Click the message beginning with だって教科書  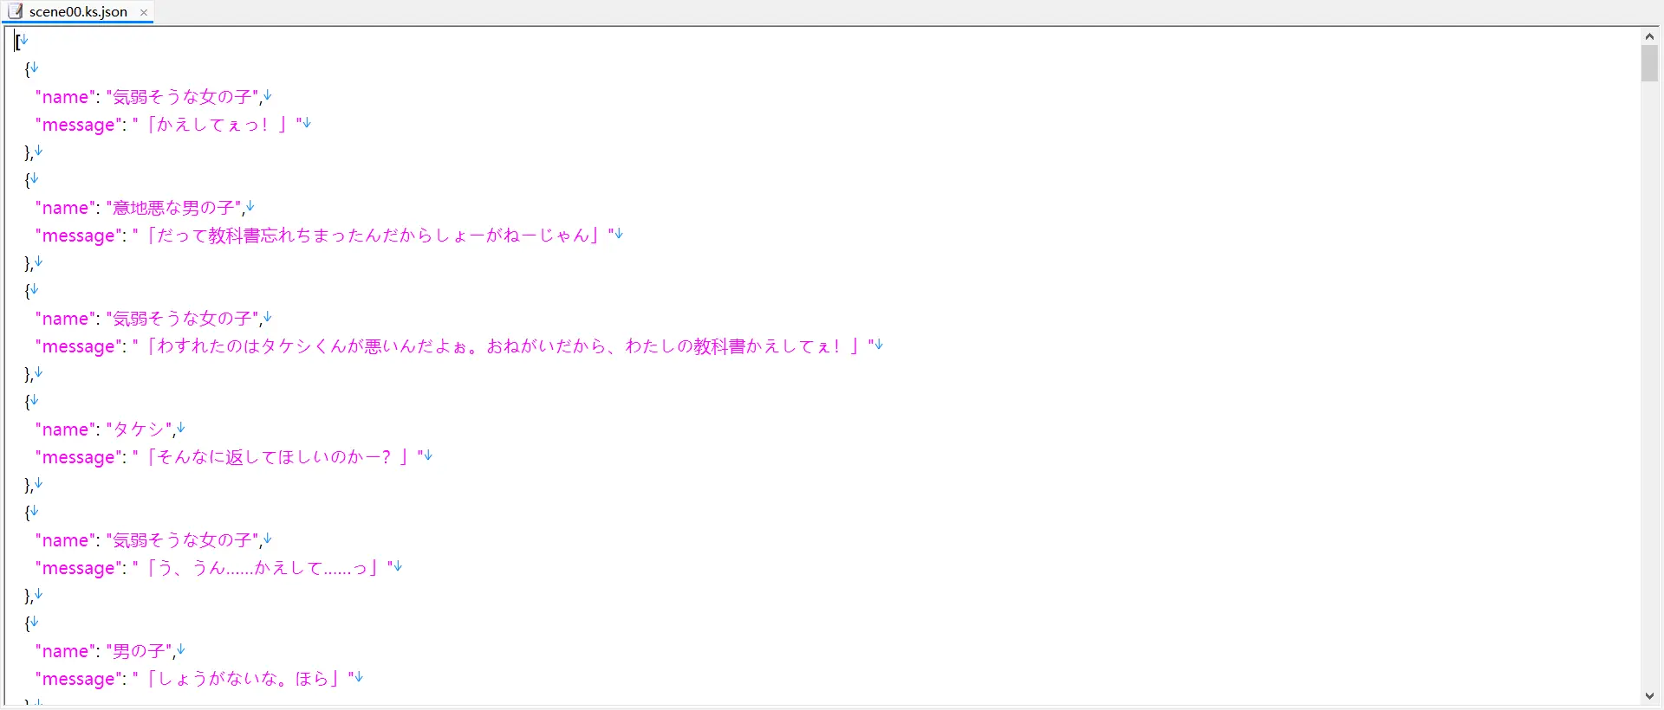373,236
